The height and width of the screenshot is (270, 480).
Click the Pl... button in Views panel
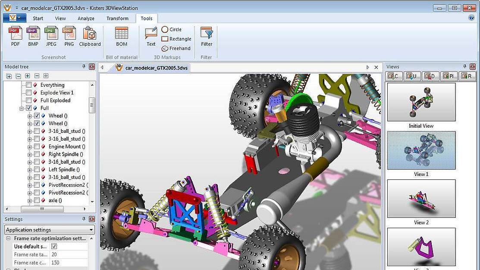pos(449,76)
